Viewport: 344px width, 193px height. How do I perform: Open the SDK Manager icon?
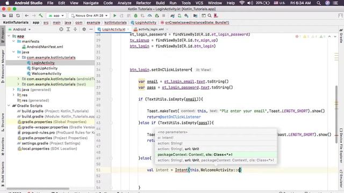pos(187,16)
